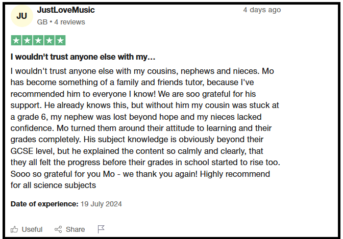Screen dimensions: 343x239
Task: Open JustLoveMusic reviewer profile name
Action: click(x=66, y=10)
